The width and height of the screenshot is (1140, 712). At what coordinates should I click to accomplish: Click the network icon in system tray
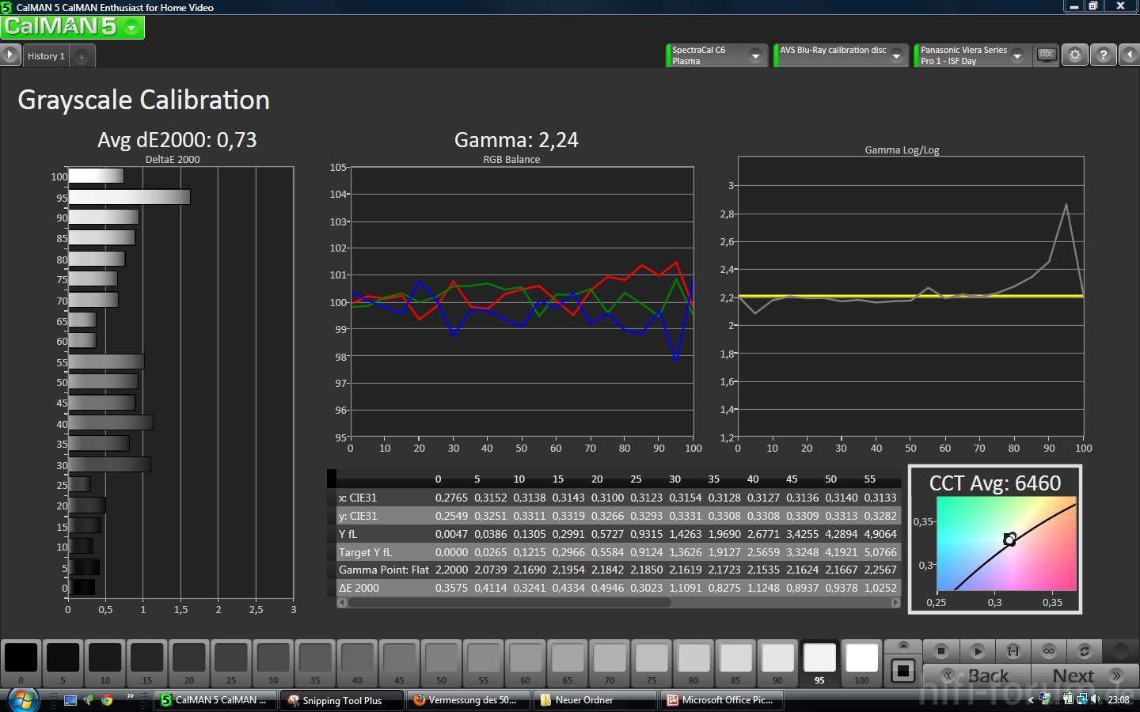point(1081,699)
